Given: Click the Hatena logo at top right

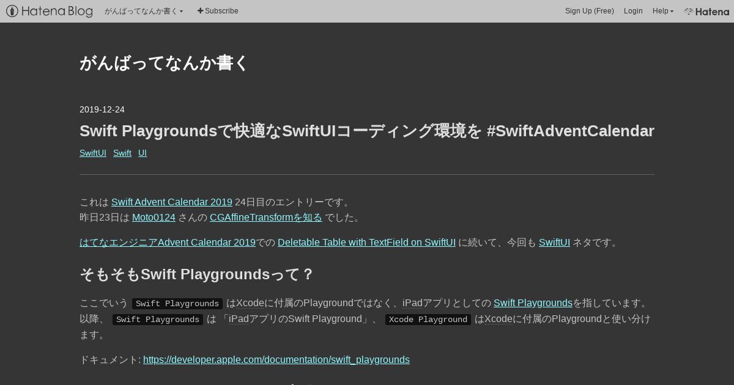Looking at the screenshot, I should [x=706, y=11].
